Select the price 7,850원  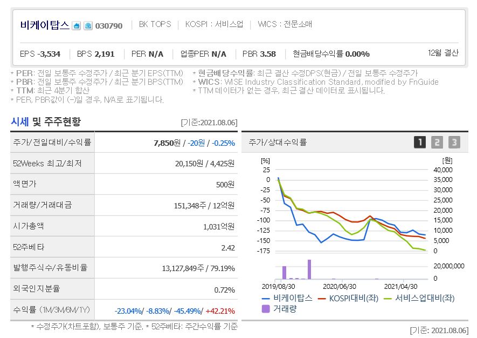pyautogui.click(x=167, y=143)
